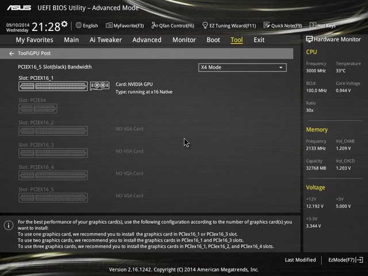Click the Vol_CHAB value 1.209 V

click(343, 148)
